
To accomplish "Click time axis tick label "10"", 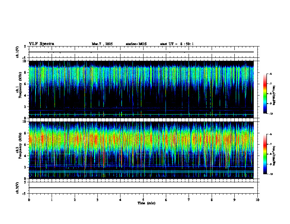I will [x=257, y=200].
